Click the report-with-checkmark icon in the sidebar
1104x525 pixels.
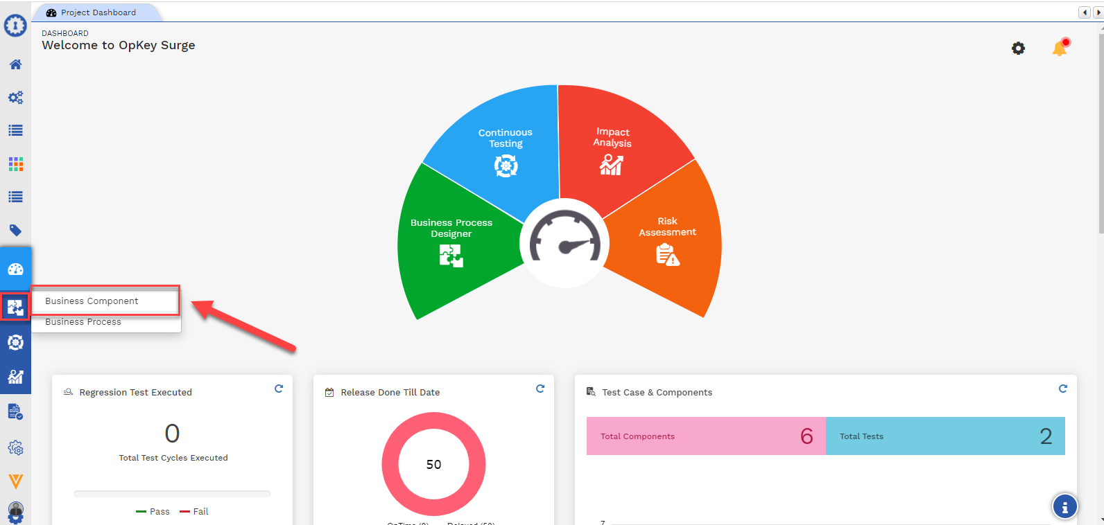(15, 411)
